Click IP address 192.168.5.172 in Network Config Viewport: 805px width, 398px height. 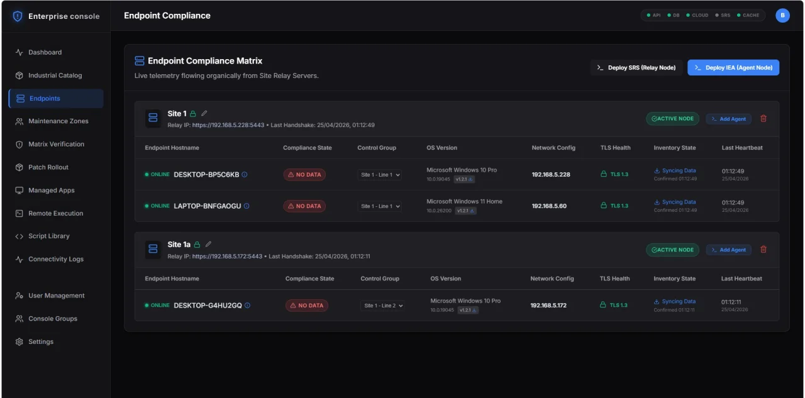[548, 306]
